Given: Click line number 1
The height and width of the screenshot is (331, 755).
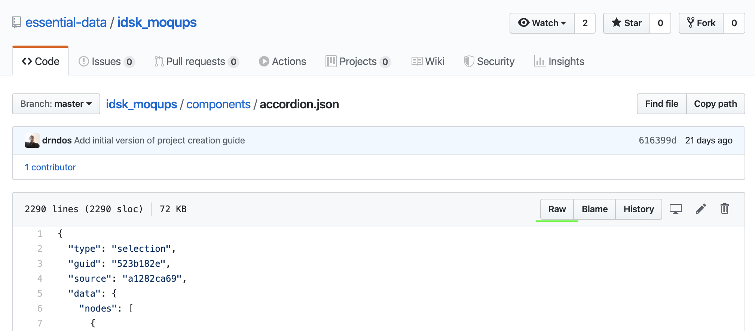Looking at the screenshot, I should (40, 234).
